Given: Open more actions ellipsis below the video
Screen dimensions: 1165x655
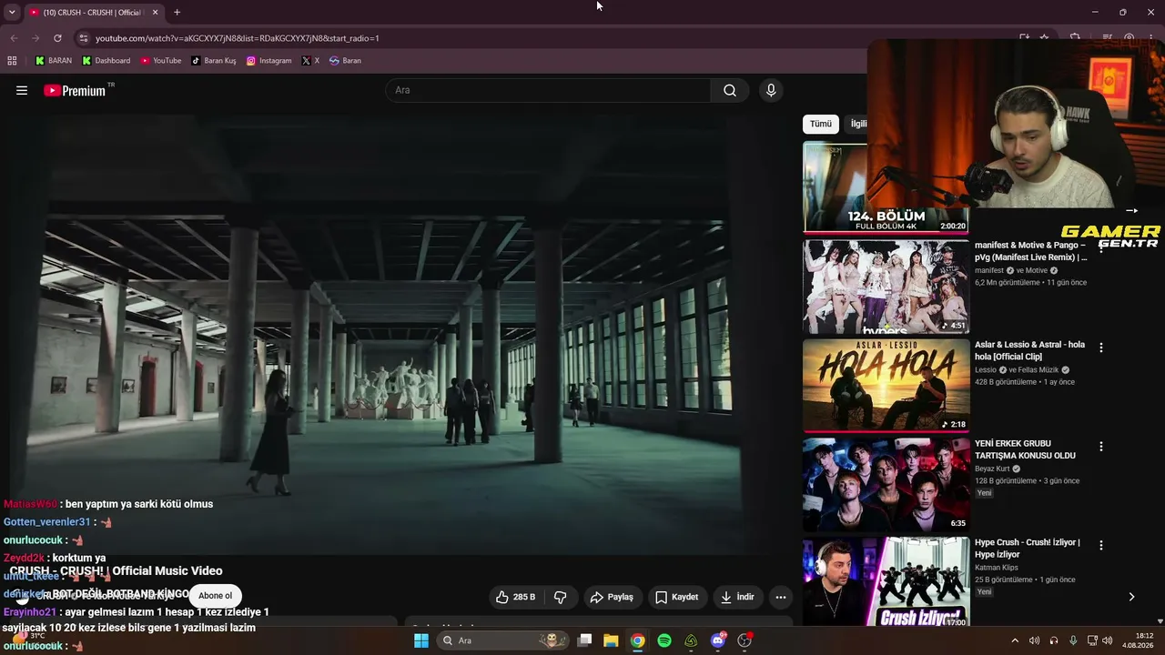Looking at the screenshot, I should pyautogui.click(x=781, y=597).
